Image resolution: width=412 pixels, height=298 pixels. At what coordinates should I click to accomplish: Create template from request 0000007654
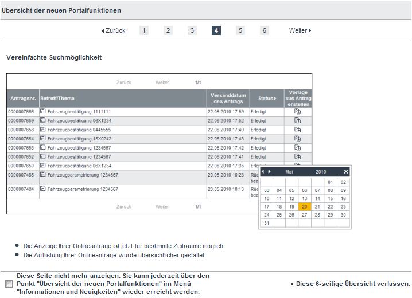[297, 139]
